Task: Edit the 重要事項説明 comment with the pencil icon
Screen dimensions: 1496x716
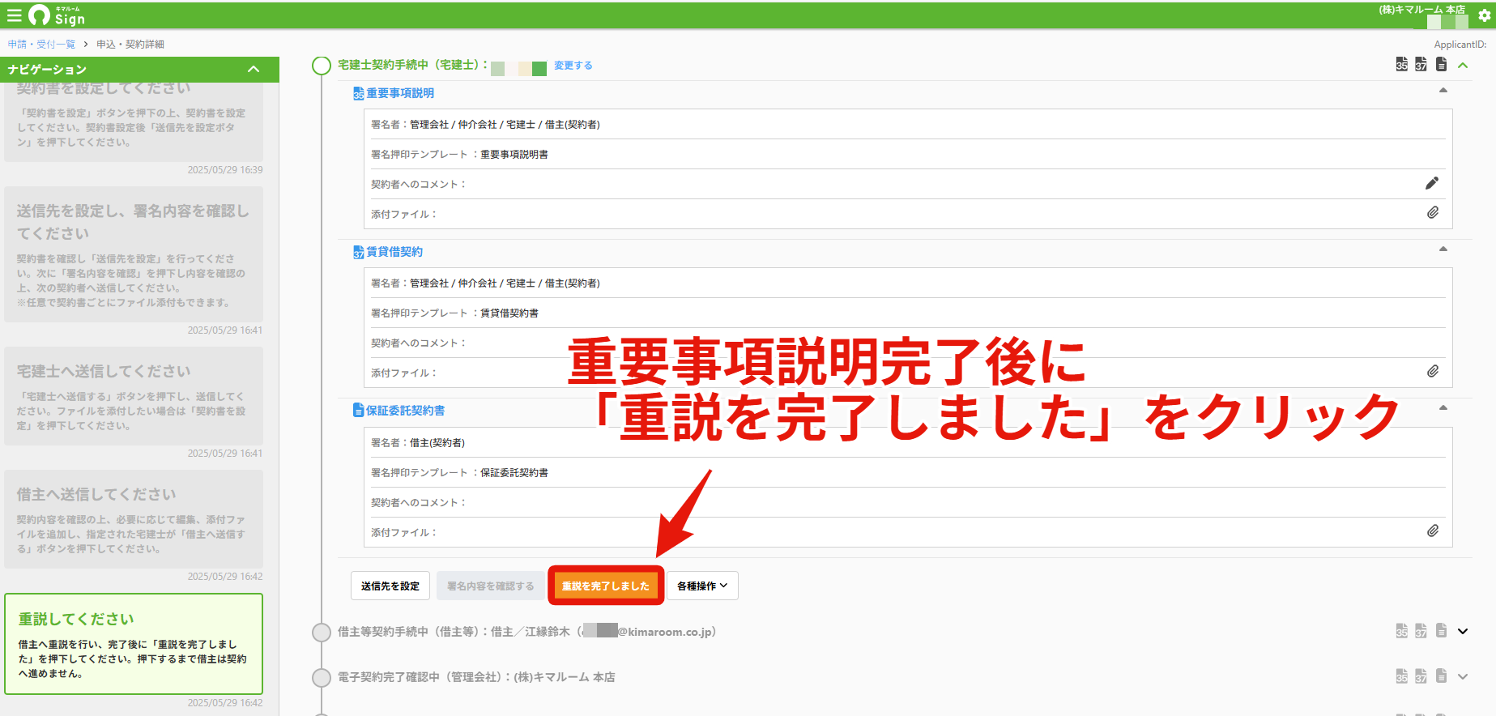Action: point(1432,183)
